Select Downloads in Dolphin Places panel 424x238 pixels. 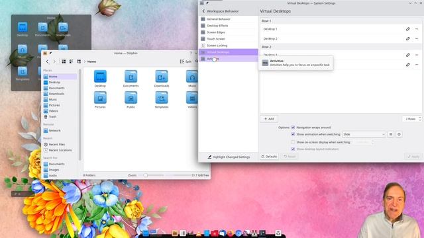tap(60, 94)
